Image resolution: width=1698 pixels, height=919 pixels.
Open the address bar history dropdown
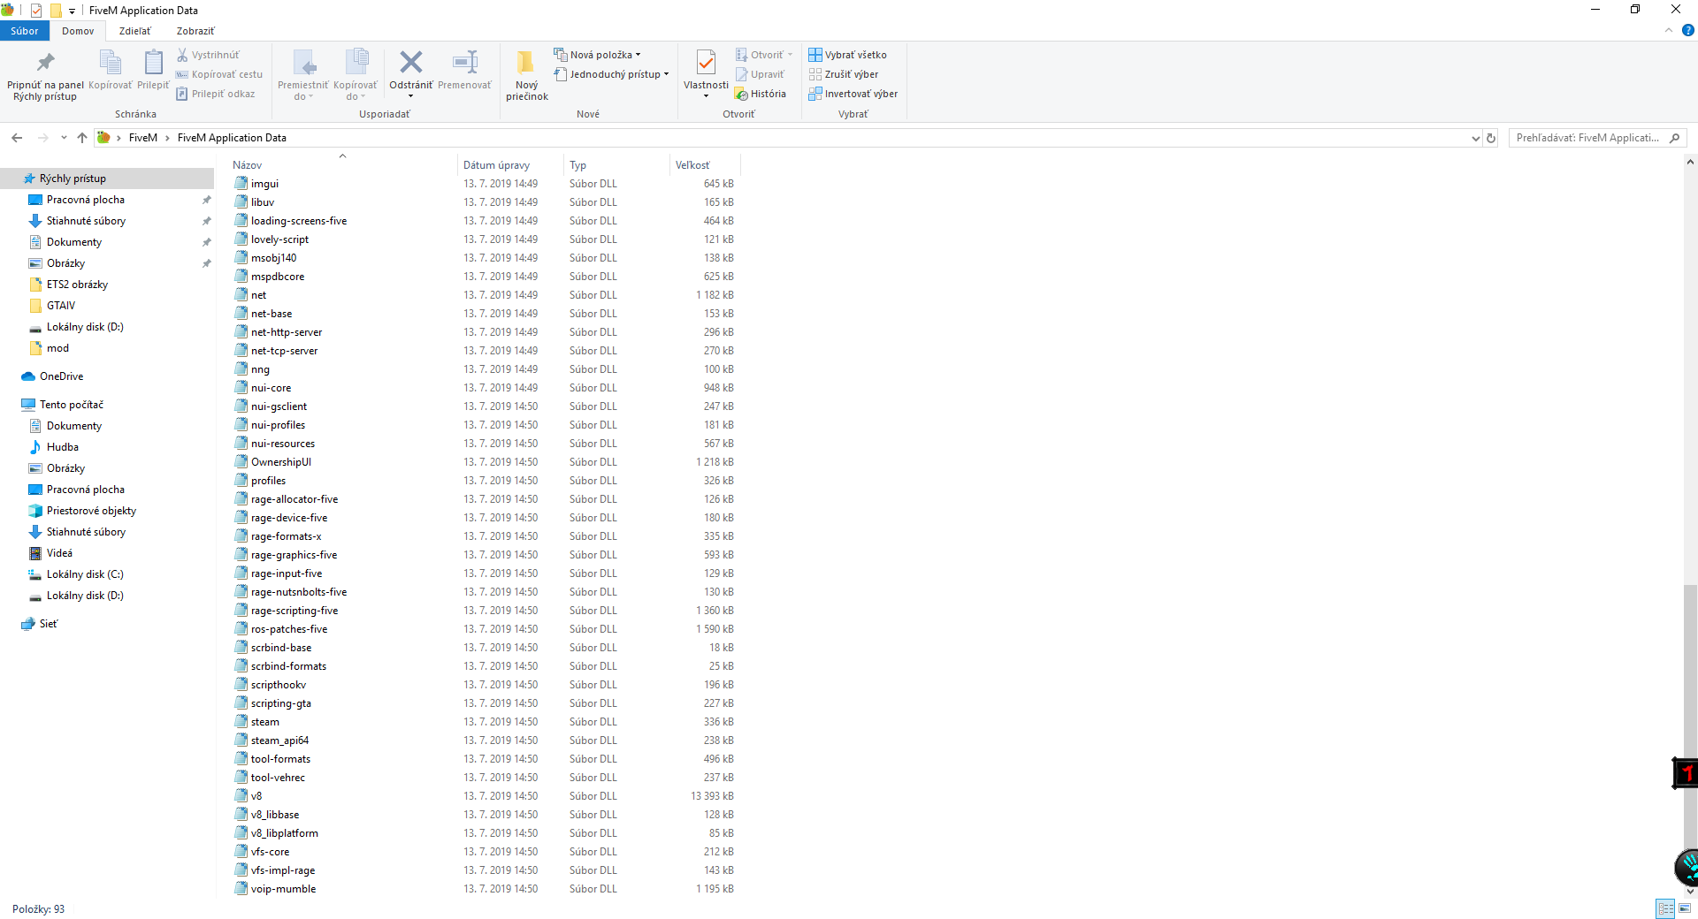pyautogui.click(x=1475, y=138)
